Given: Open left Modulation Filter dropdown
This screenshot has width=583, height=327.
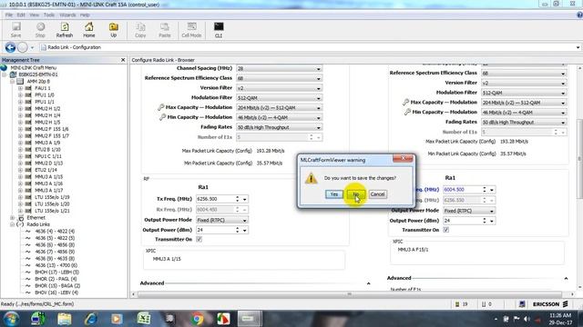Looking at the screenshot, I should click(279, 98).
